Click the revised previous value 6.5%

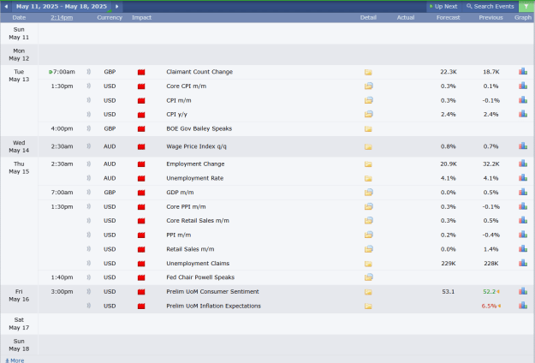489,306
